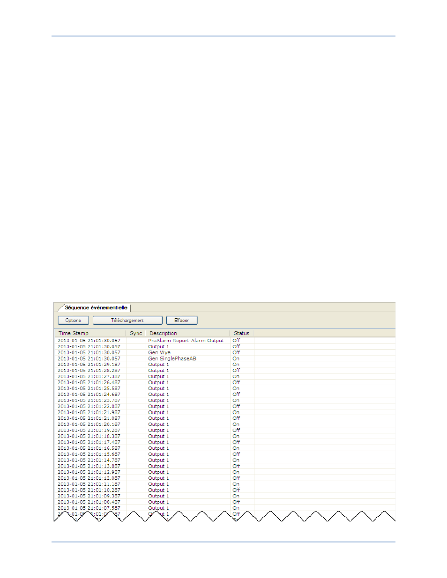447x578 pixels.
Task: Select timestamp 2013-01-05 21:01:20.187
Action: tap(89, 424)
